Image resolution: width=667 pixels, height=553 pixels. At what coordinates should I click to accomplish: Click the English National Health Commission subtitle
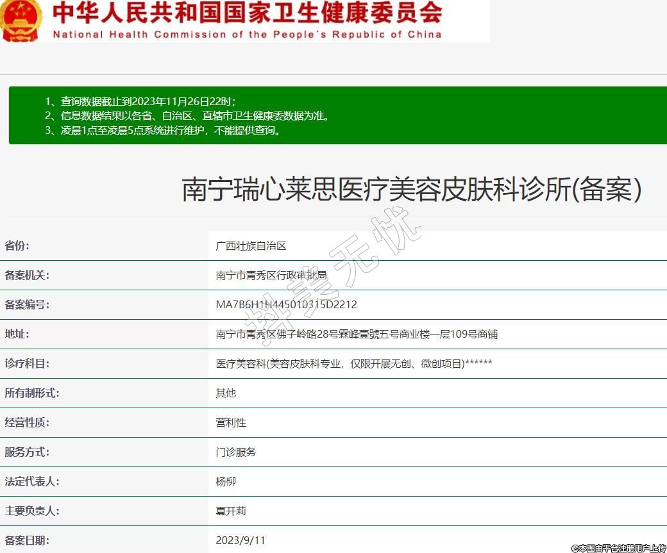247,35
